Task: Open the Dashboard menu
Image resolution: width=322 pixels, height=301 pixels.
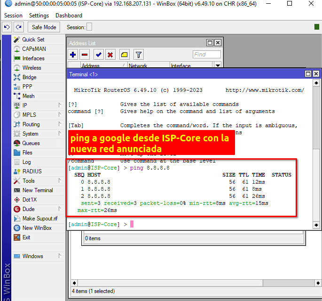Action: [69, 16]
